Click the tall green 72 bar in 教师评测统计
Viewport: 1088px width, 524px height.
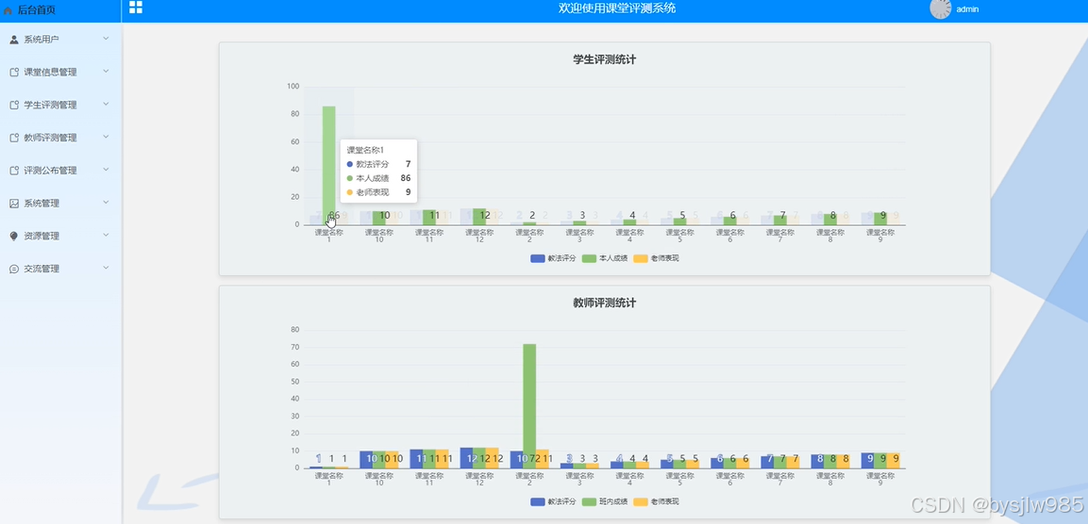pyautogui.click(x=529, y=405)
